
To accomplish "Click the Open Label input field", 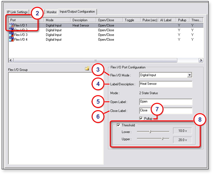I will click(166, 102).
